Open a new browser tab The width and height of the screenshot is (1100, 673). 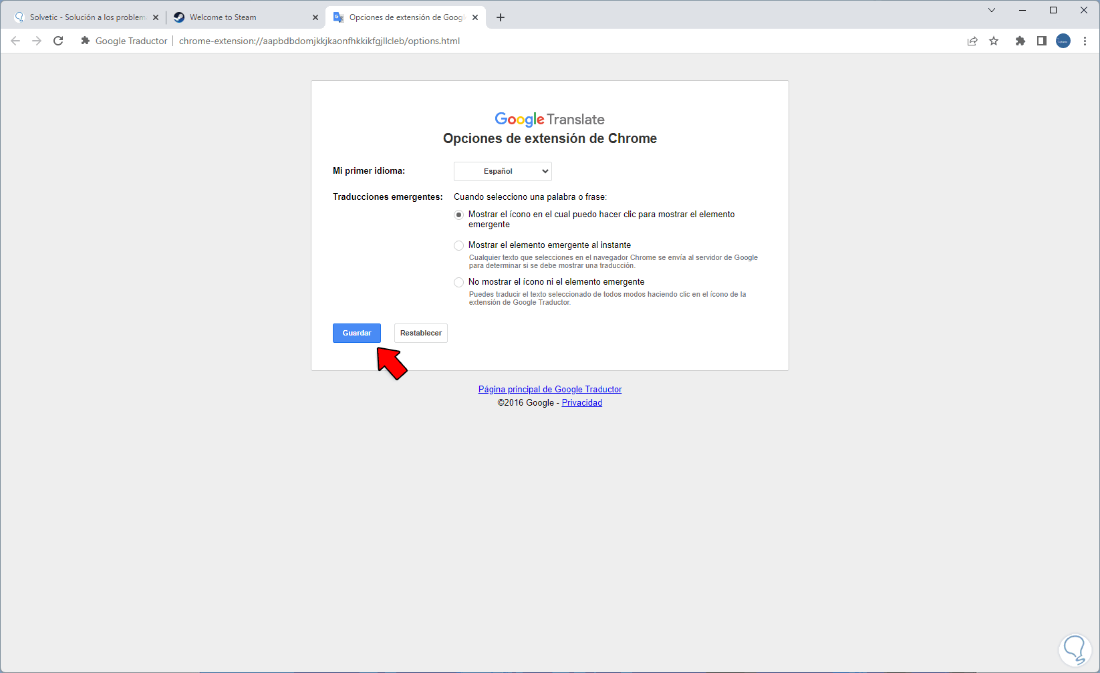click(501, 17)
